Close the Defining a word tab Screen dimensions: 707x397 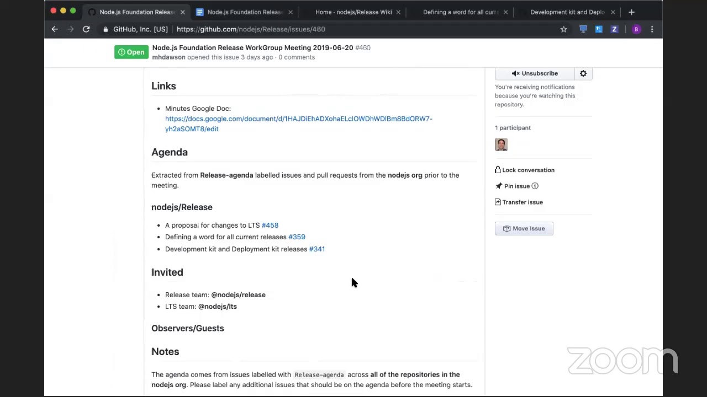tap(505, 12)
